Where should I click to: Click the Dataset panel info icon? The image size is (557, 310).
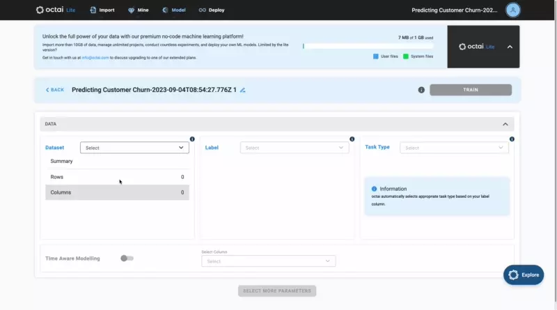(x=192, y=139)
